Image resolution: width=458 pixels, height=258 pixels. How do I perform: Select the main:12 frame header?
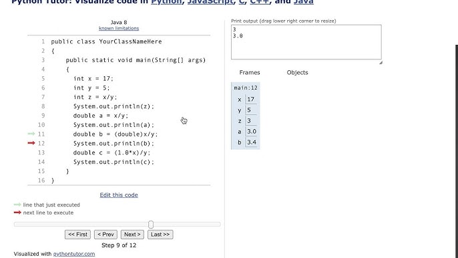click(x=246, y=88)
